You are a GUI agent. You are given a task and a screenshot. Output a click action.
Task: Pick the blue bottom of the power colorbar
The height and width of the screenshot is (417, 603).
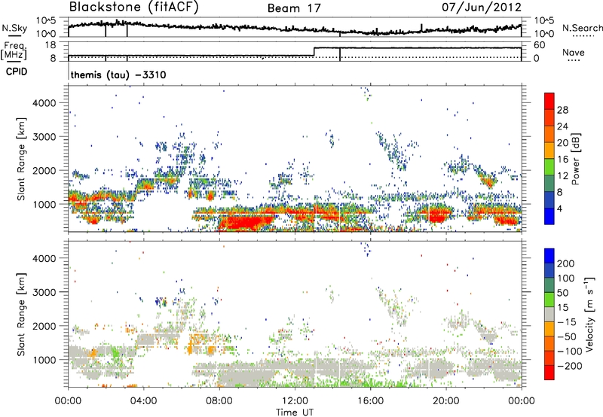click(x=549, y=216)
